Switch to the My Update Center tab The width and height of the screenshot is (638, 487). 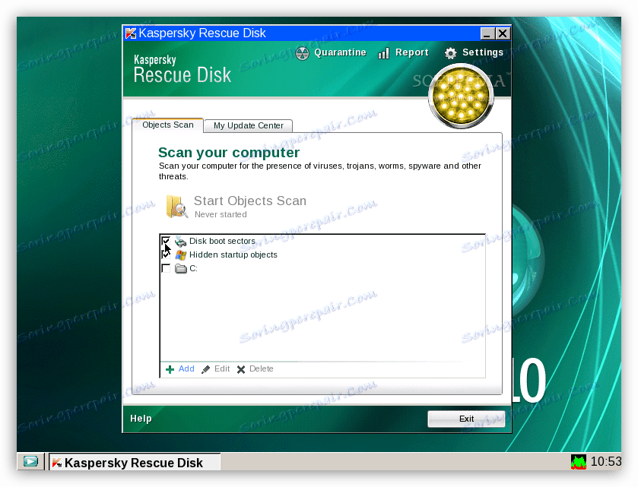pos(248,125)
